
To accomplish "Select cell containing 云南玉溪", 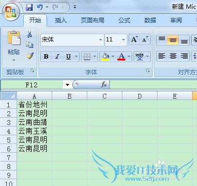I will [x=35, y=131].
